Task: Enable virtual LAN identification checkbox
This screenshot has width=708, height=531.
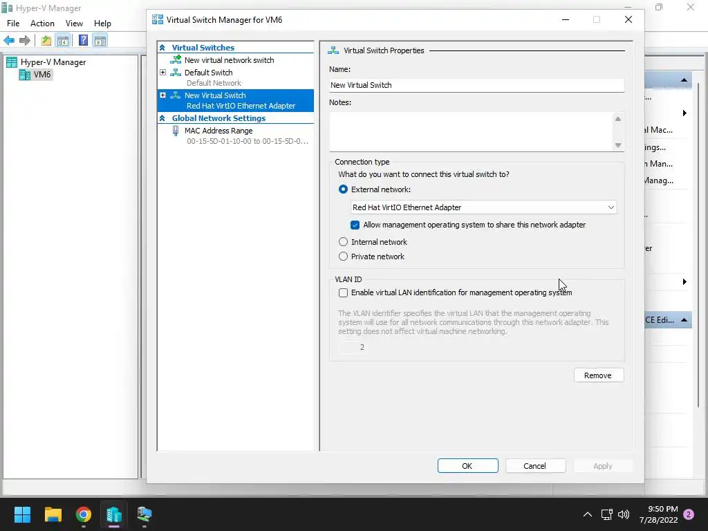Action: tap(343, 292)
